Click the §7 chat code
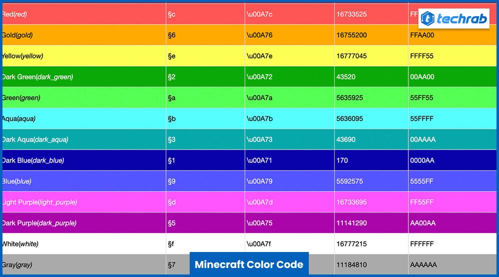The image size is (499, 277). coord(172,265)
